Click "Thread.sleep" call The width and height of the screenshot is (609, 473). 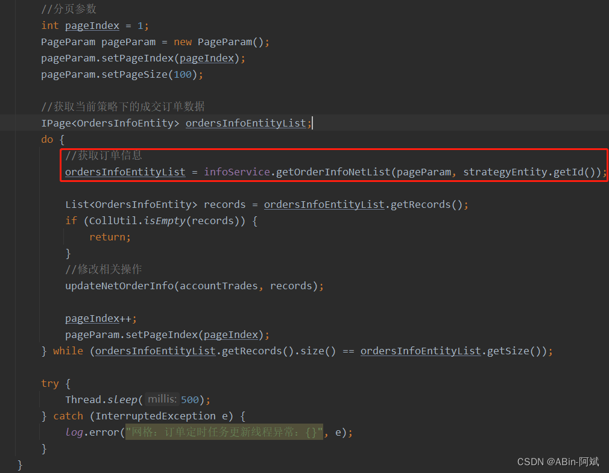(x=101, y=399)
